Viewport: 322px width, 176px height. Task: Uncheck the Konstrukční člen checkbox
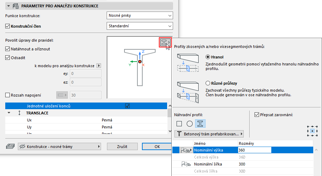point(8,26)
